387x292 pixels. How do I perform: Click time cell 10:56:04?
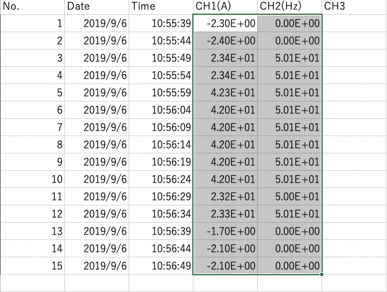click(x=161, y=110)
